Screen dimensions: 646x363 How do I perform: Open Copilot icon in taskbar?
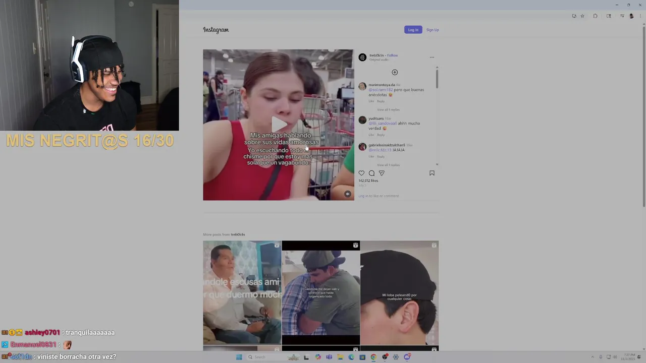pyautogui.click(x=318, y=357)
